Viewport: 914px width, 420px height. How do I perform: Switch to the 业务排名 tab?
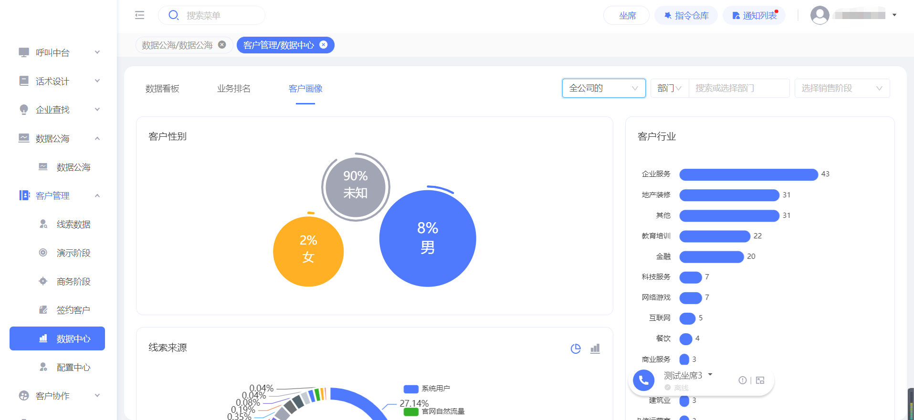point(234,89)
